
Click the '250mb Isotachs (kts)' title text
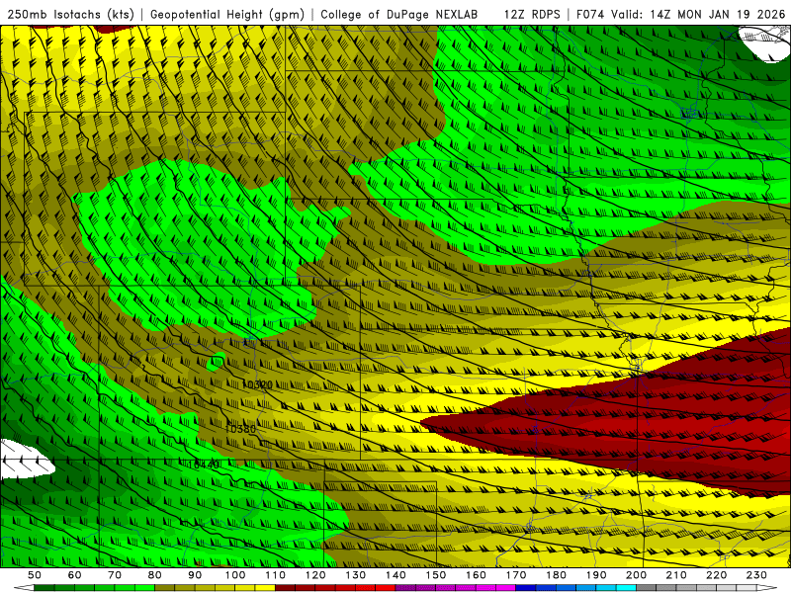pos(70,15)
